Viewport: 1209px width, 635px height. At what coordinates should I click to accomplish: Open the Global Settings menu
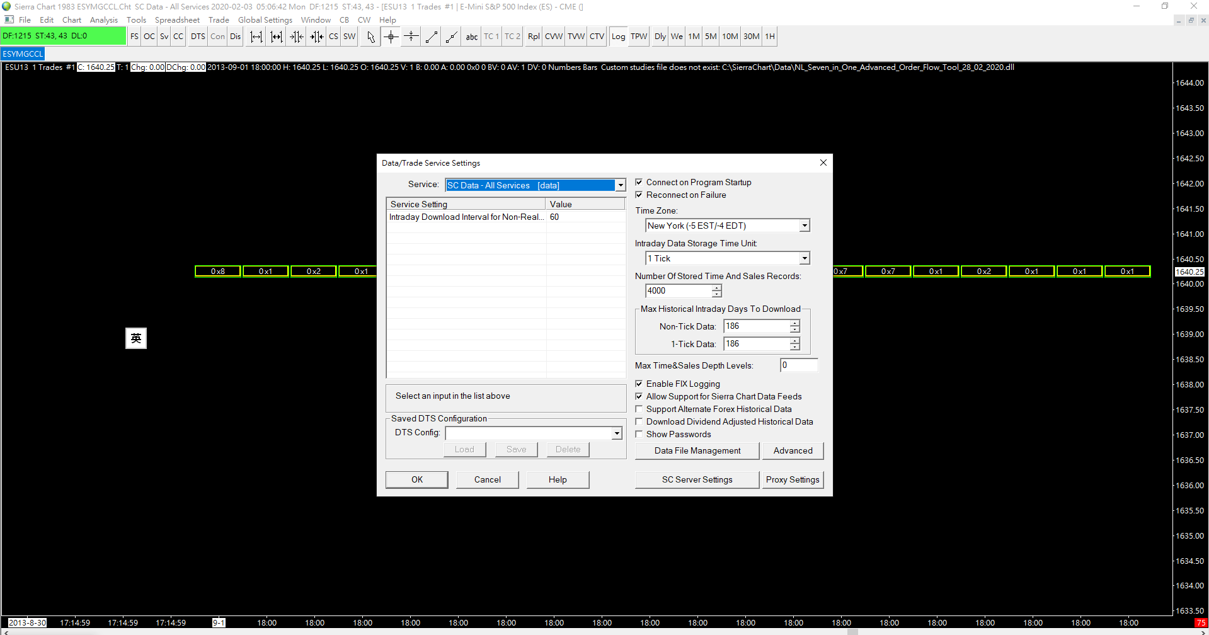(265, 20)
